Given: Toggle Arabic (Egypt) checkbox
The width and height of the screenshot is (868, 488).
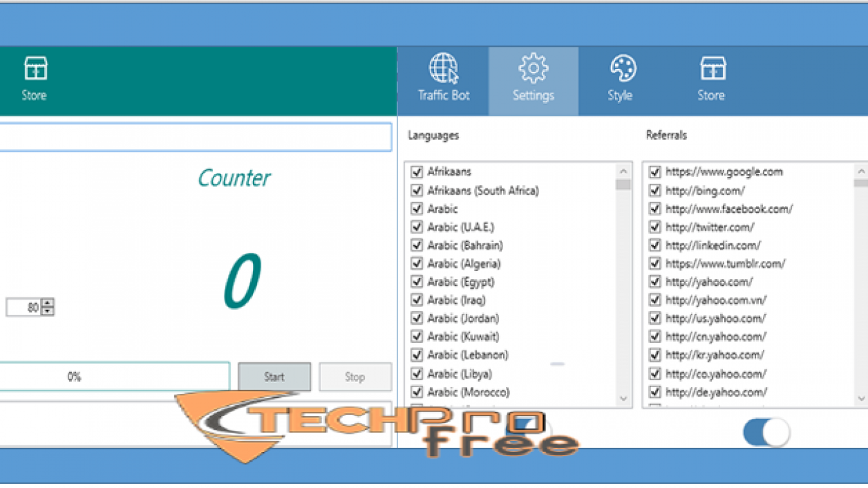Looking at the screenshot, I should [417, 282].
